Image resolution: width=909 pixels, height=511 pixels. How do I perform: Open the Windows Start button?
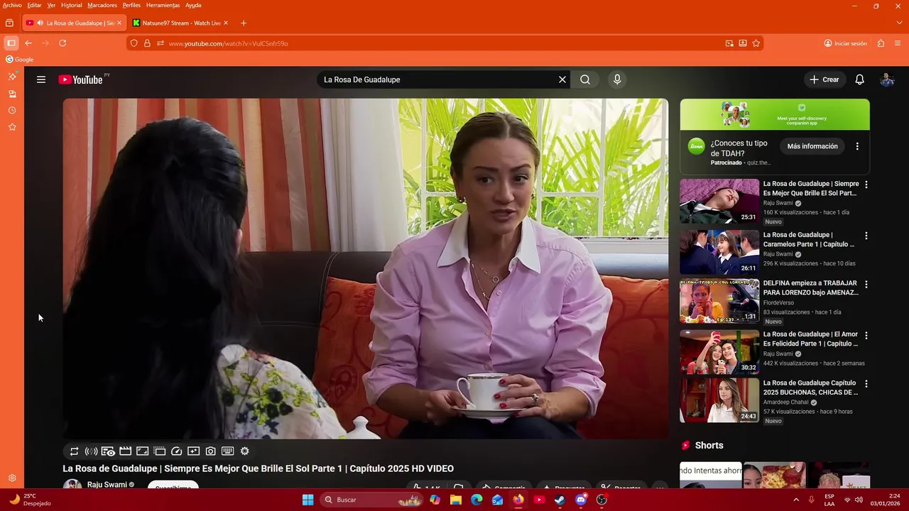point(307,500)
